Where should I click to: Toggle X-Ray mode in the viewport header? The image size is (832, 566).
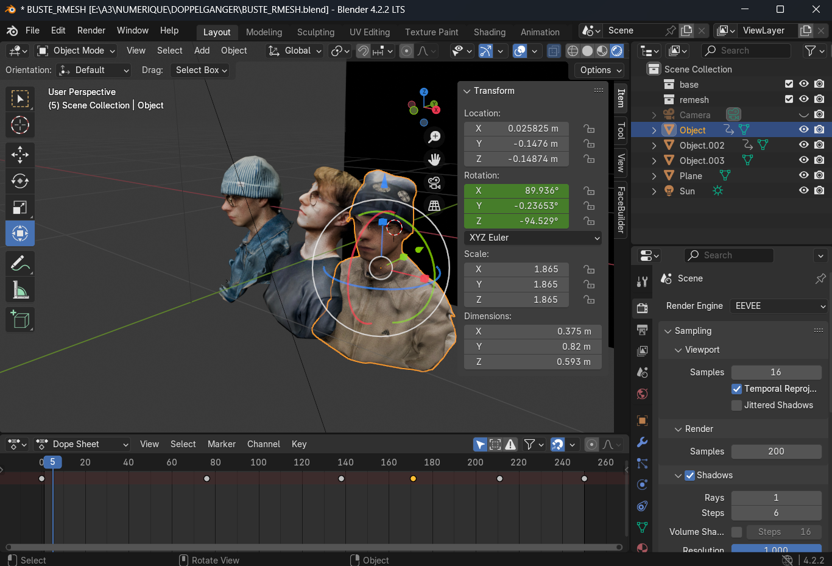click(553, 51)
